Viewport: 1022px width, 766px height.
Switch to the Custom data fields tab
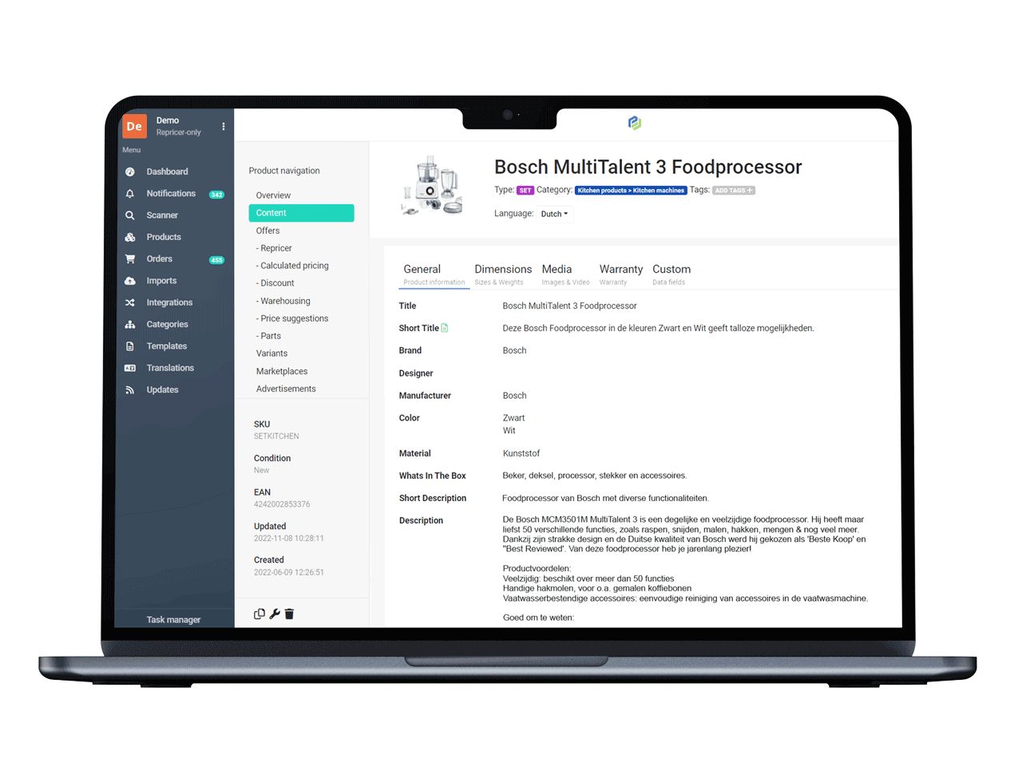[x=671, y=274]
